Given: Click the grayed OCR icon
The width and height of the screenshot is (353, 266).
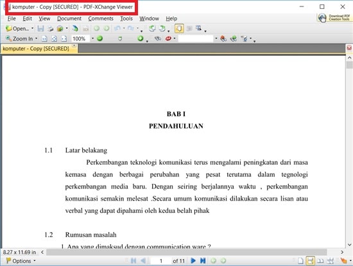Looking at the screenshot, I should 85,29.
